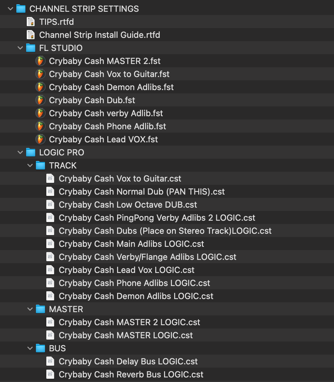Click the FL Studio icon for Crybaby Cash MASTER 2.fst
This screenshot has width=334, height=382.
click(40, 61)
